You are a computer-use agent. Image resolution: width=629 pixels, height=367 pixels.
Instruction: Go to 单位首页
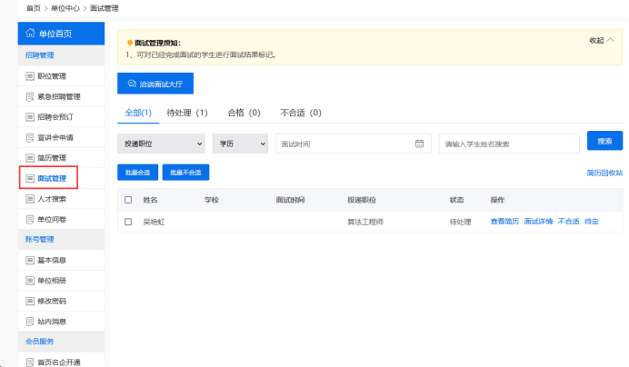coord(61,34)
